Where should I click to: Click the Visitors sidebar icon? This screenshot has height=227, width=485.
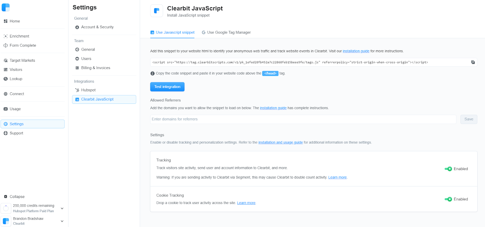pos(5,70)
